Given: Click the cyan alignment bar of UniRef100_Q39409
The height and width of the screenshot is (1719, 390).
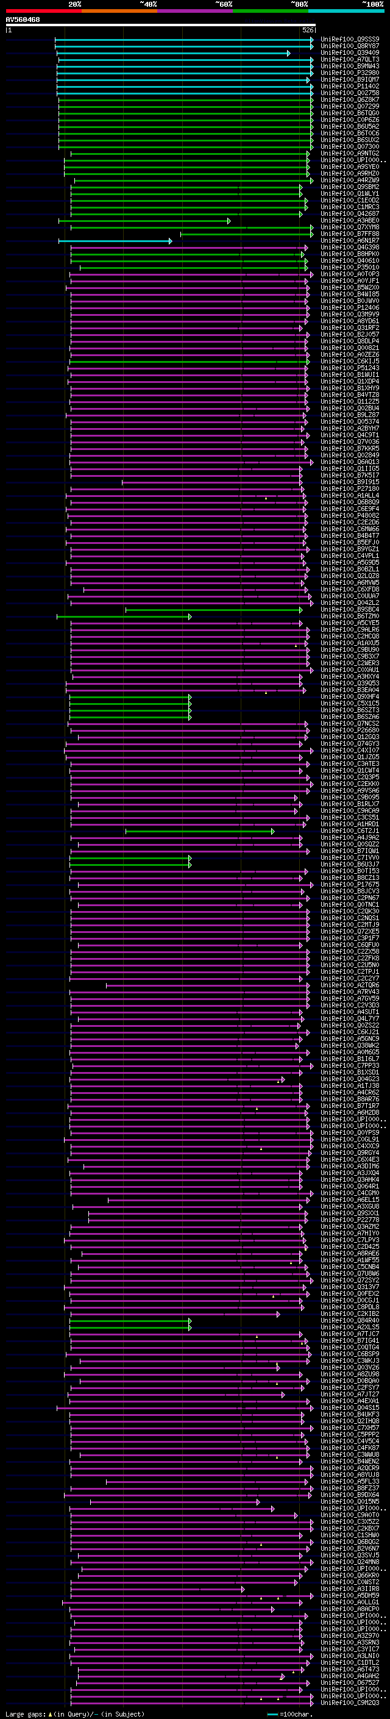Looking at the screenshot, I should coord(172,52).
